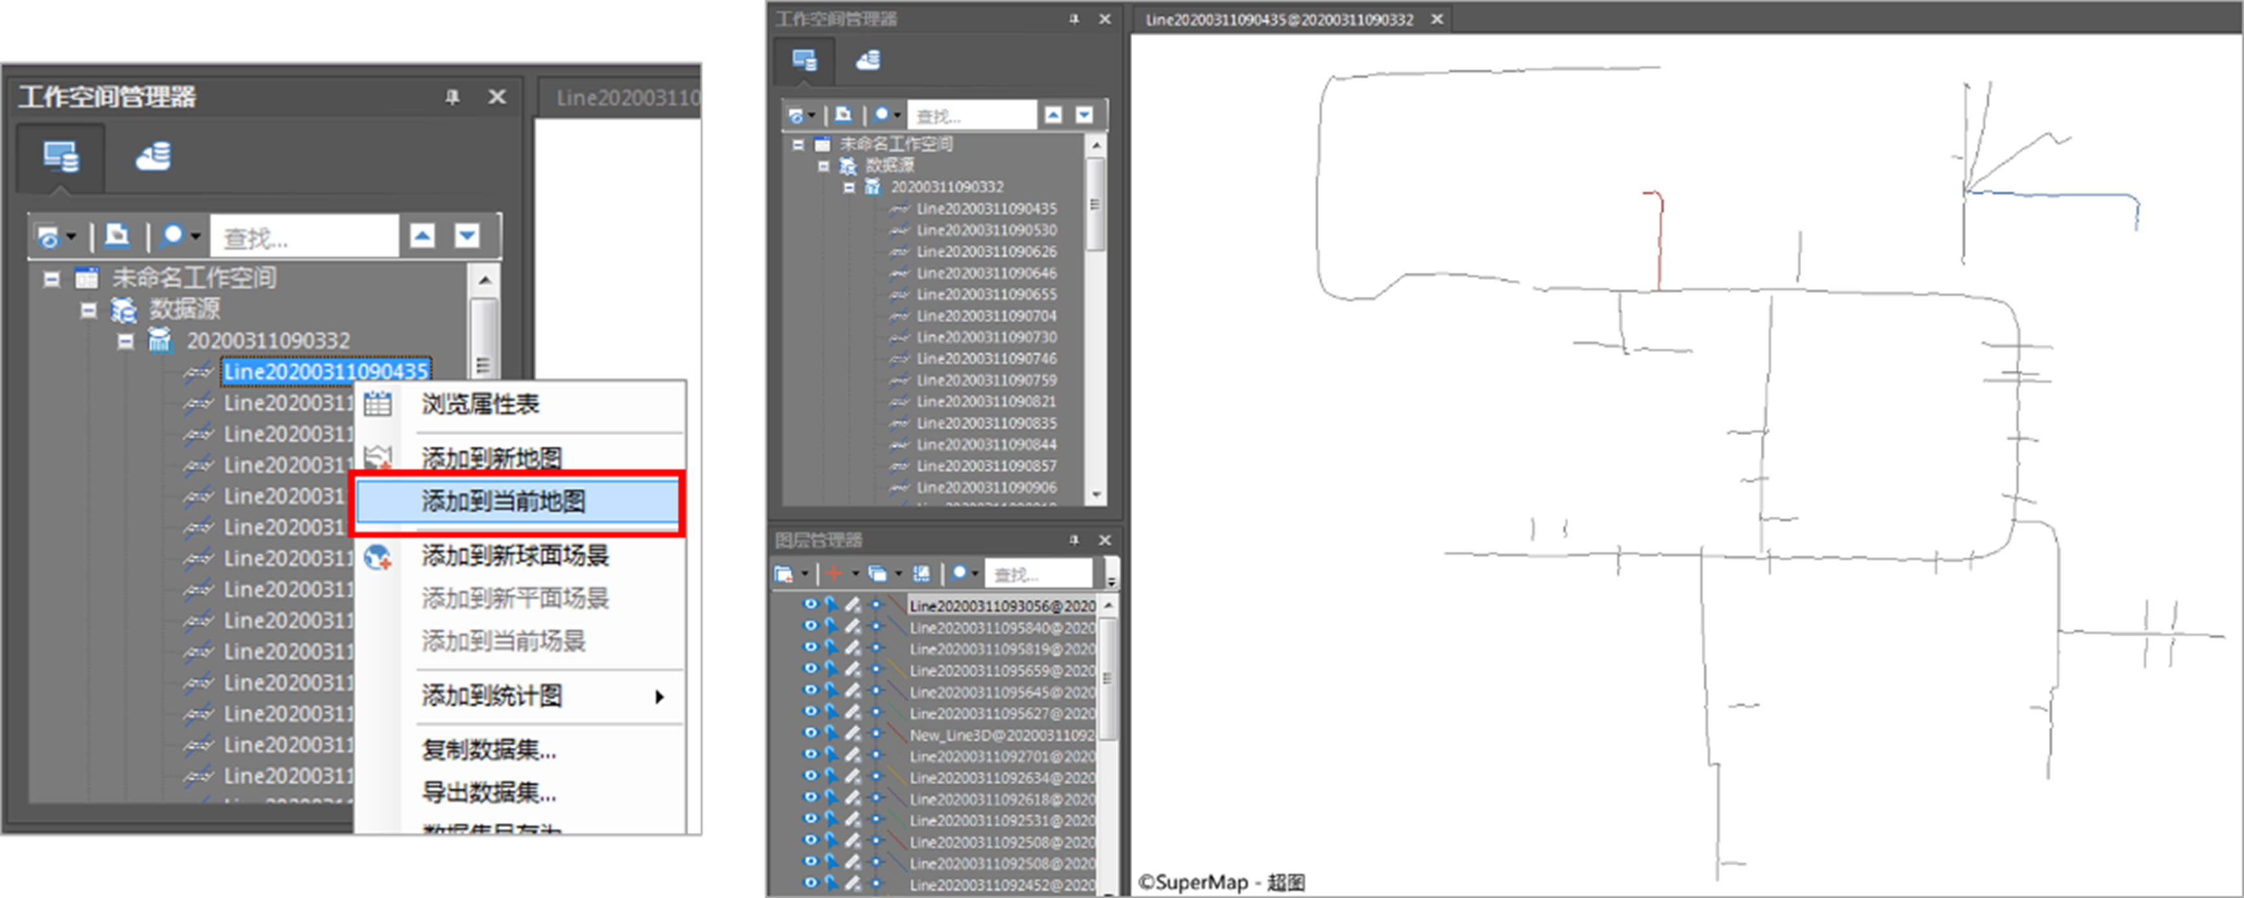Click the 查找 search field above the context-menu tree

(304, 236)
